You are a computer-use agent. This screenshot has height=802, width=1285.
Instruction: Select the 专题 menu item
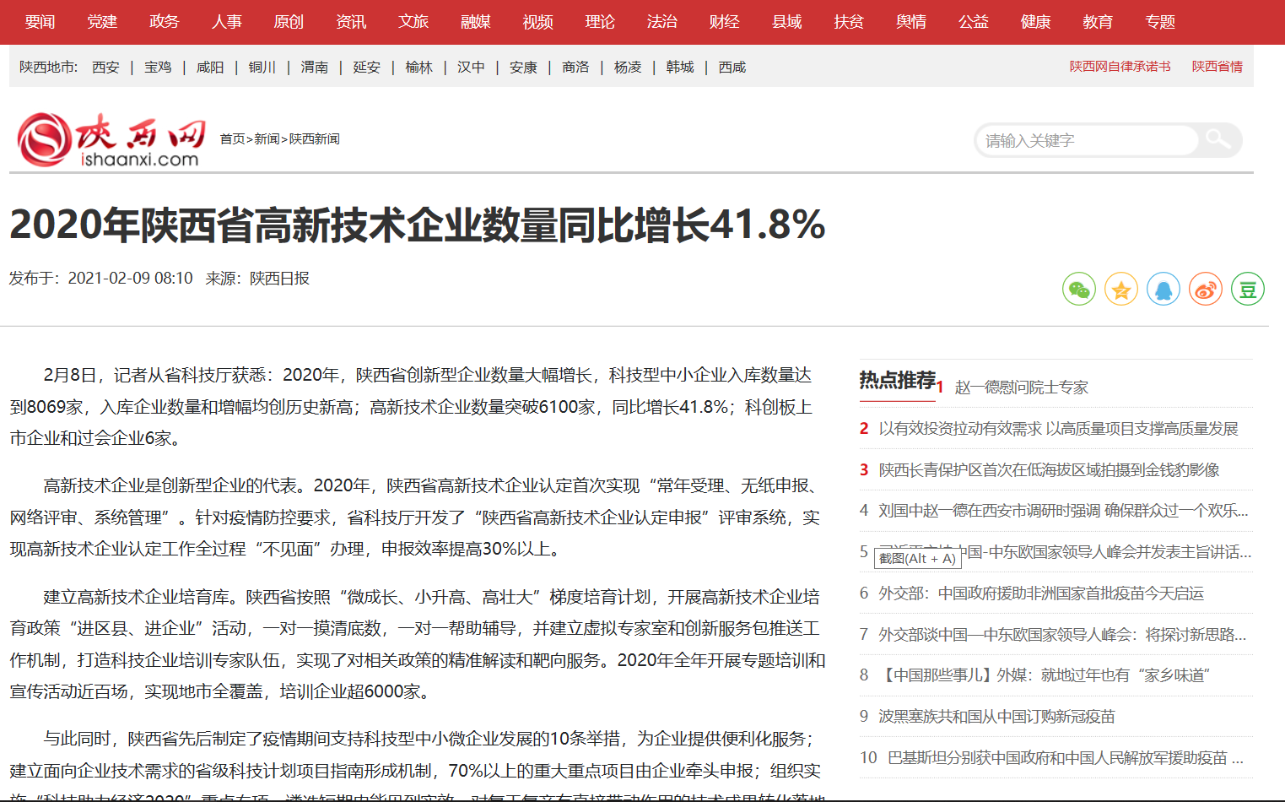pyautogui.click(x=1160, y=22)
